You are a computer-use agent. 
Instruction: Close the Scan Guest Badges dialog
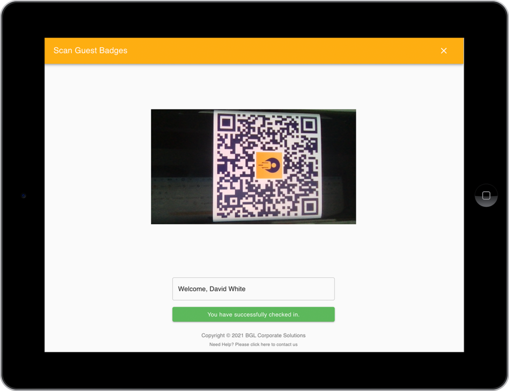444,51
